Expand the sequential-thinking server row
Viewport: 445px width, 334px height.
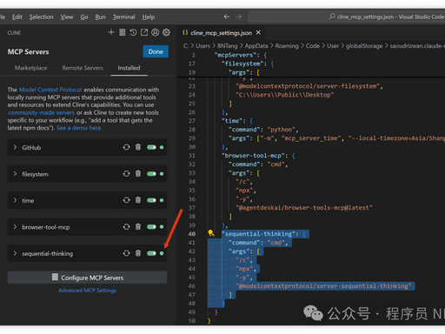[15, 253]
